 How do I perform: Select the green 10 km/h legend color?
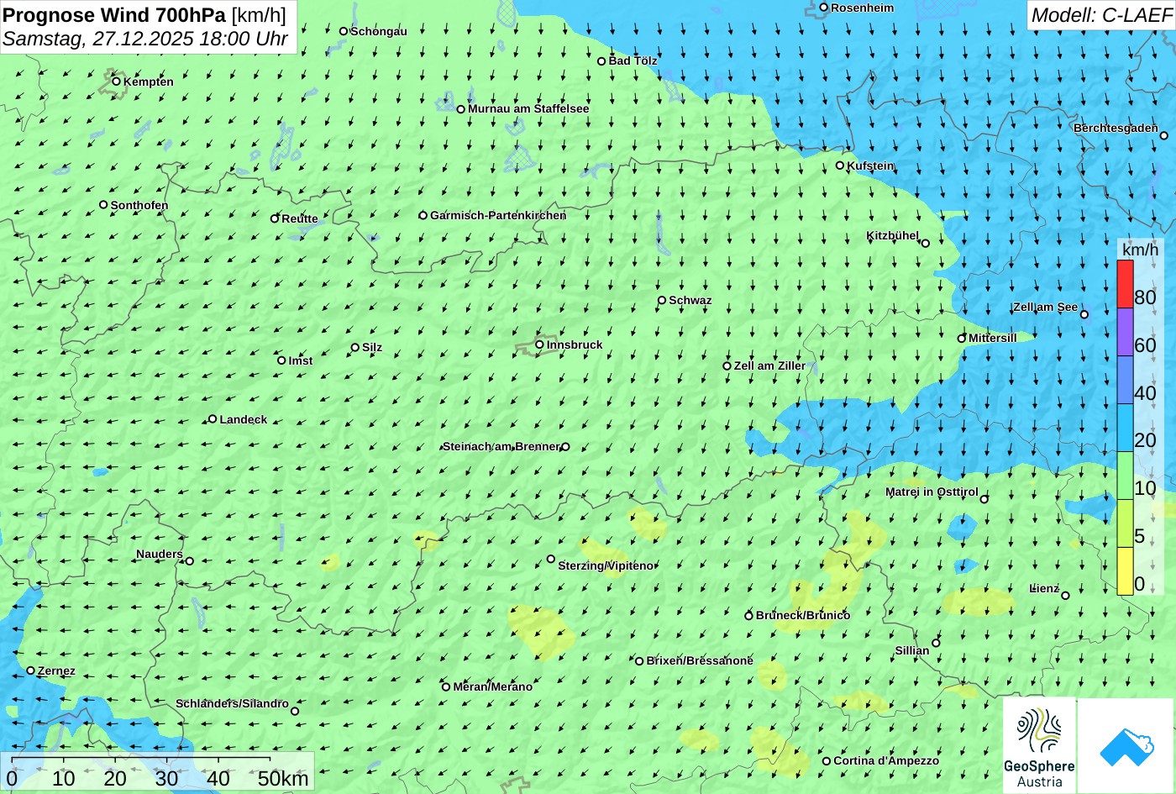coord(1125,476)
